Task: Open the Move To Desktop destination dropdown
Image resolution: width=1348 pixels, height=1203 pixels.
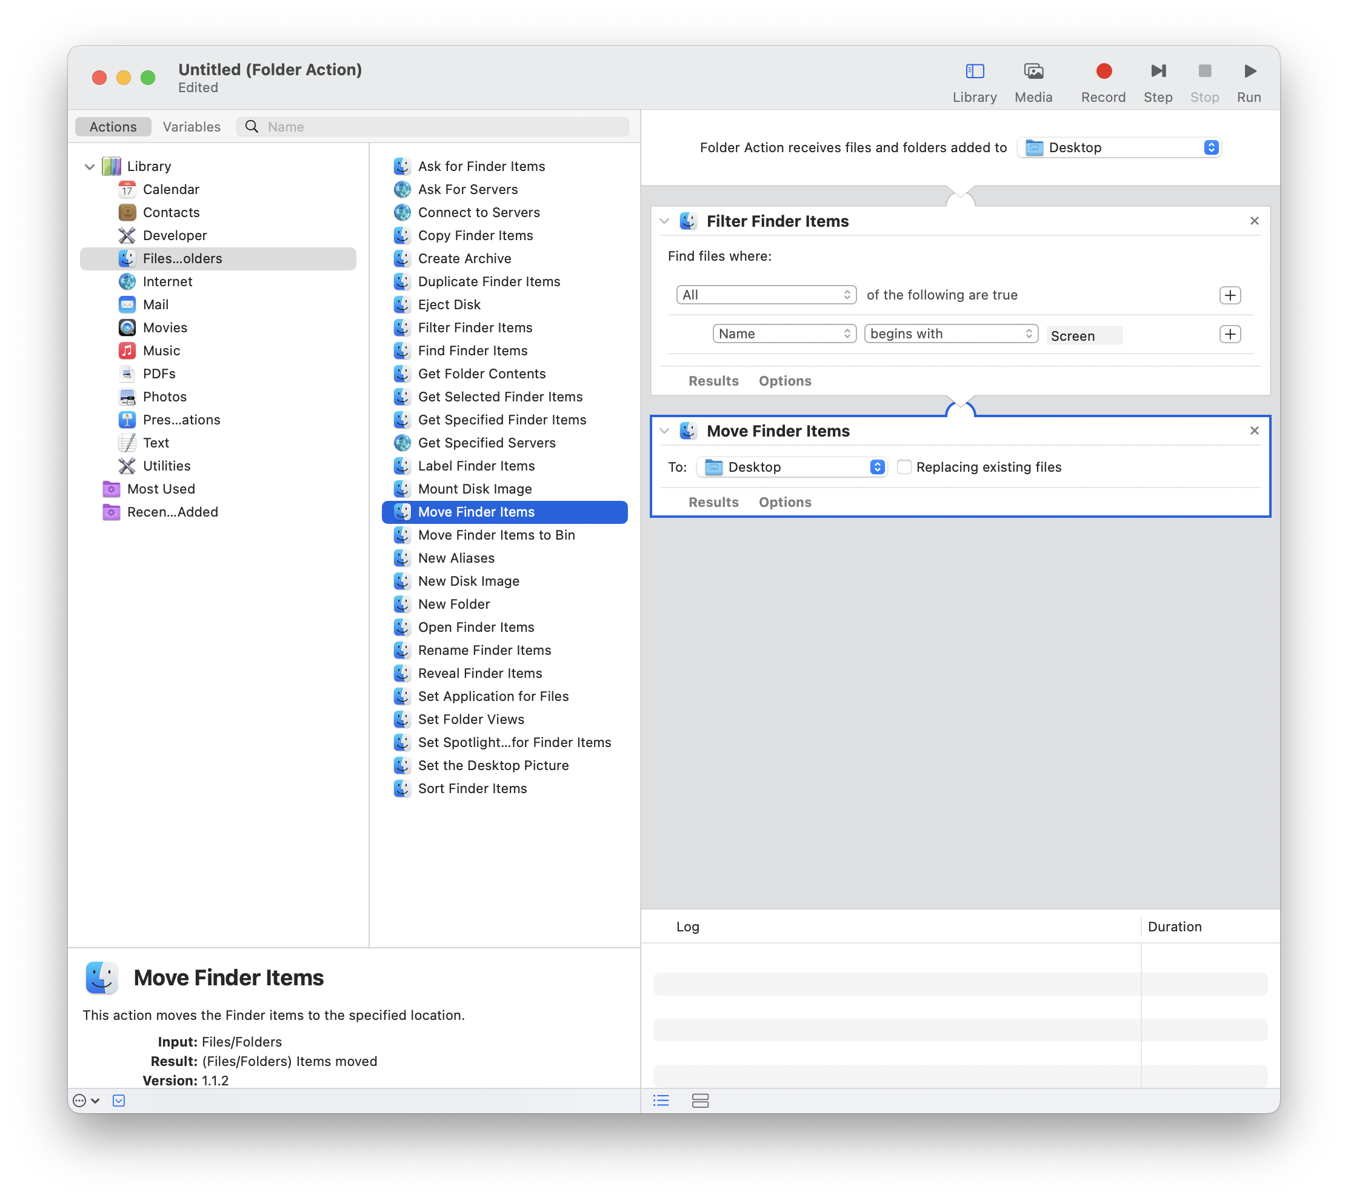Action: coord(792,467)
